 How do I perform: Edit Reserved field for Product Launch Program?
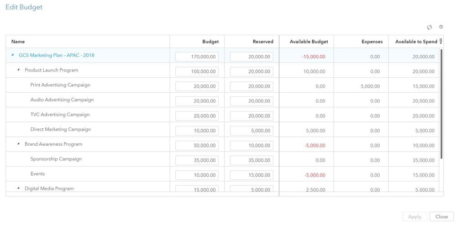click(x=252, y=72)
